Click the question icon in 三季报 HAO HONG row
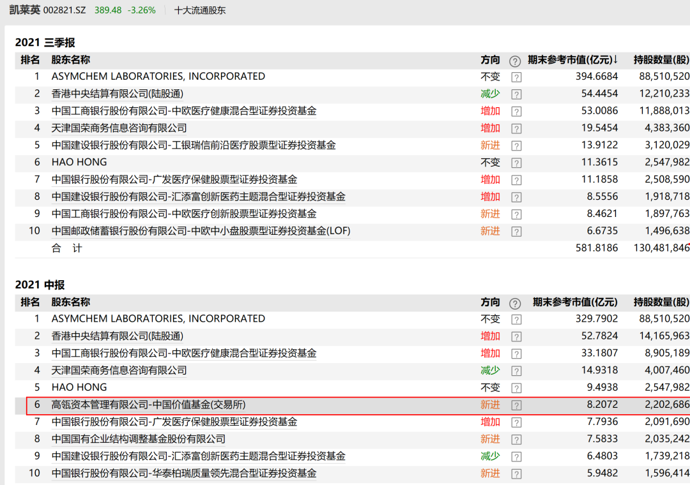The width and height of the screenshot is (690, 485). 516,163
